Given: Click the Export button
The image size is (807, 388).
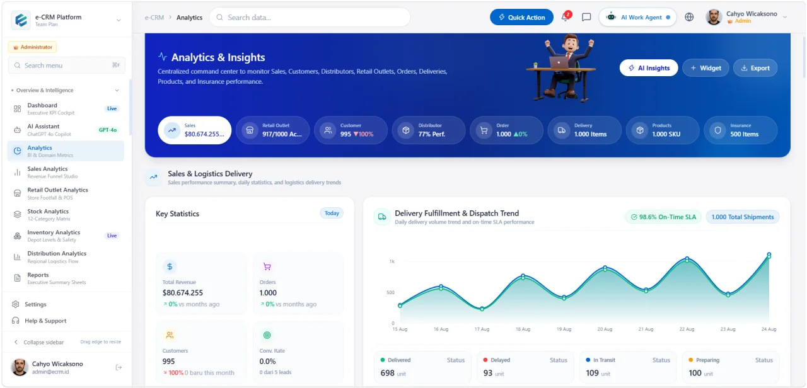Looking at the screenshot, I should [755, 68].
